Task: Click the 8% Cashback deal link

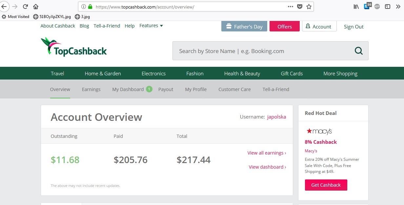Action: [x=321, y=142]
